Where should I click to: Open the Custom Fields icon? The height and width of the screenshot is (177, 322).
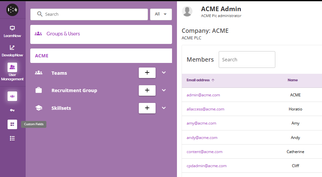pos(12,124)
